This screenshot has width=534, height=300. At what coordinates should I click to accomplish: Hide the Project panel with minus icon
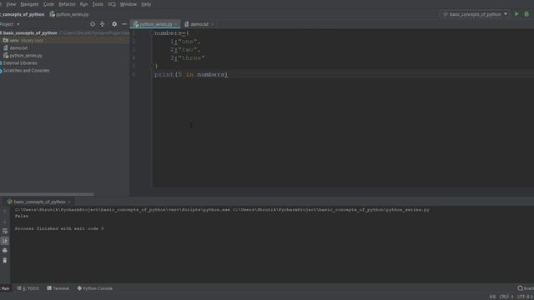[x=124, y=24]
